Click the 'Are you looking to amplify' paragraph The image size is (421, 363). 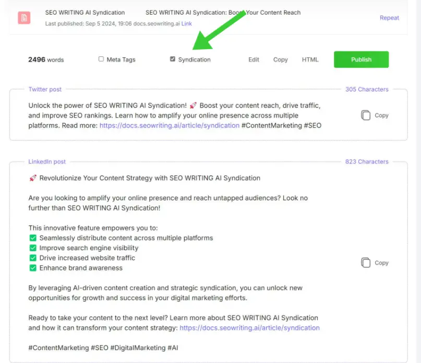pyautogui.click(x=168, y=203)
